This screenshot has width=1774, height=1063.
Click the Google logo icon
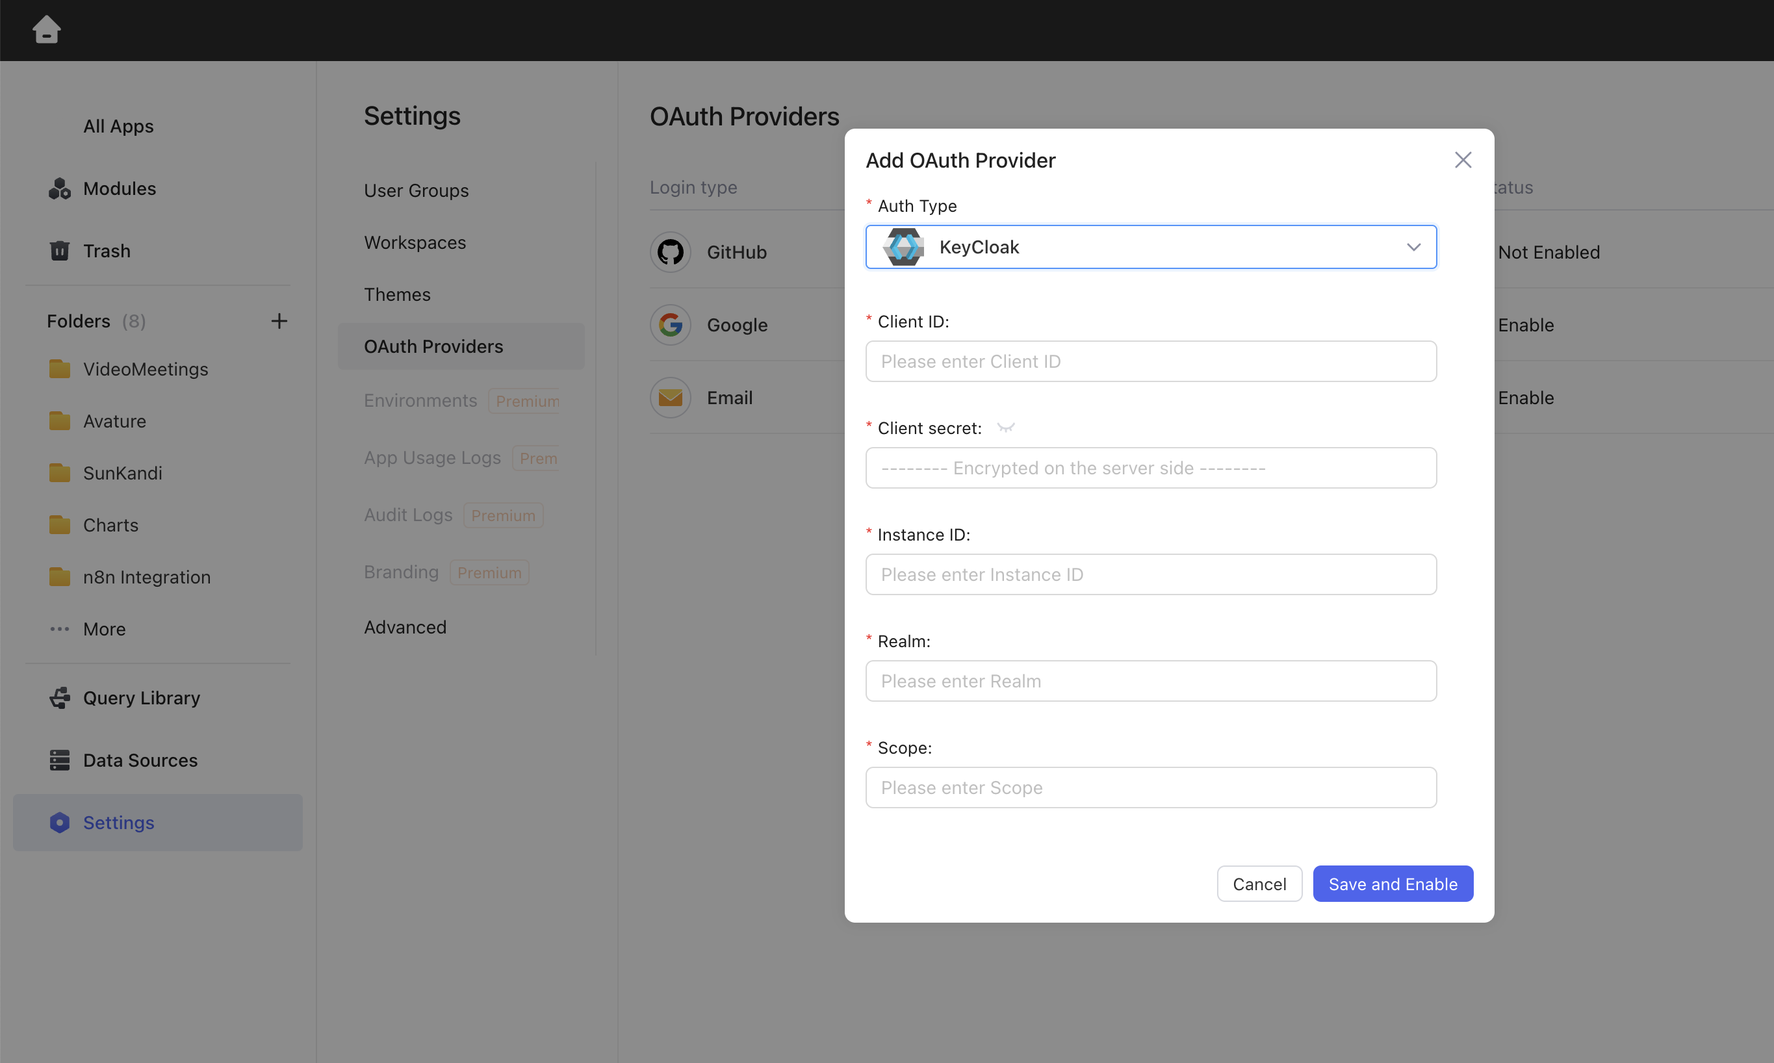pos(671,326)
